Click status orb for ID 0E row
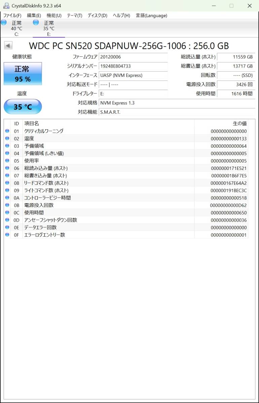 point(7,227)
